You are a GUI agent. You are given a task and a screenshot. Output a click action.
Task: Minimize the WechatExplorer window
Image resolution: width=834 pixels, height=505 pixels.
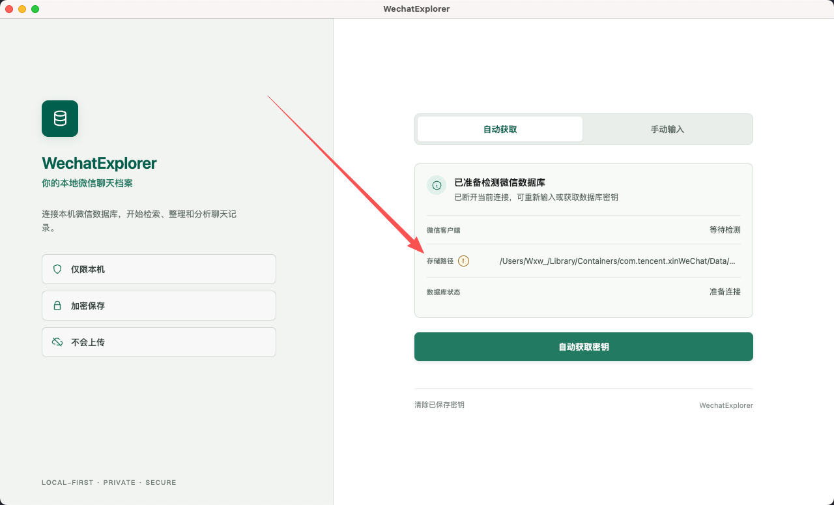22,9
